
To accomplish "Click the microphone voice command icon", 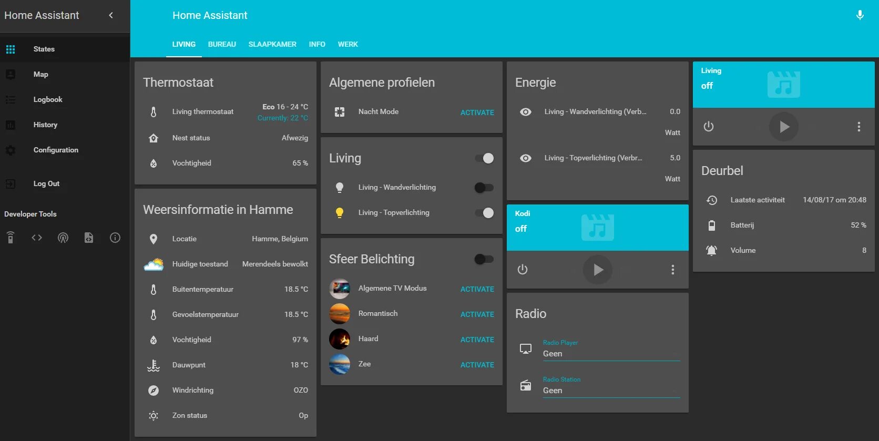I will [860, 15].
